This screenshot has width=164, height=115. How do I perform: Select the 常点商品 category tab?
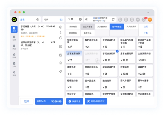(73, 27)
